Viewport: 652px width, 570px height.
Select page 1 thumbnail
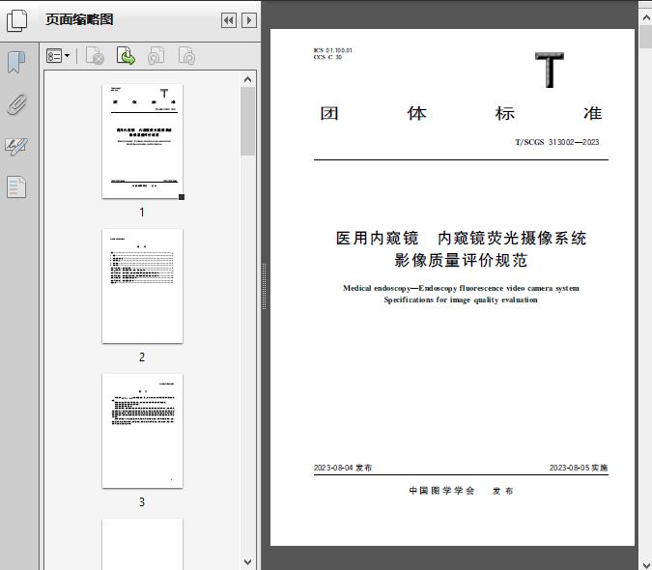[x=142, y=141]
